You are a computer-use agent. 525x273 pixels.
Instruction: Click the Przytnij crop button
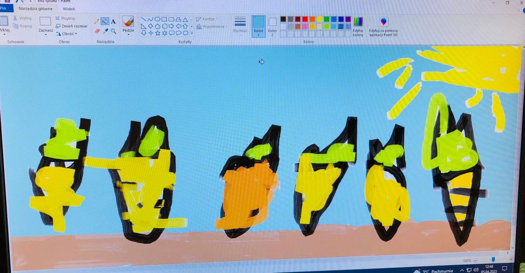pyautogui.click(x=65, y=18)
